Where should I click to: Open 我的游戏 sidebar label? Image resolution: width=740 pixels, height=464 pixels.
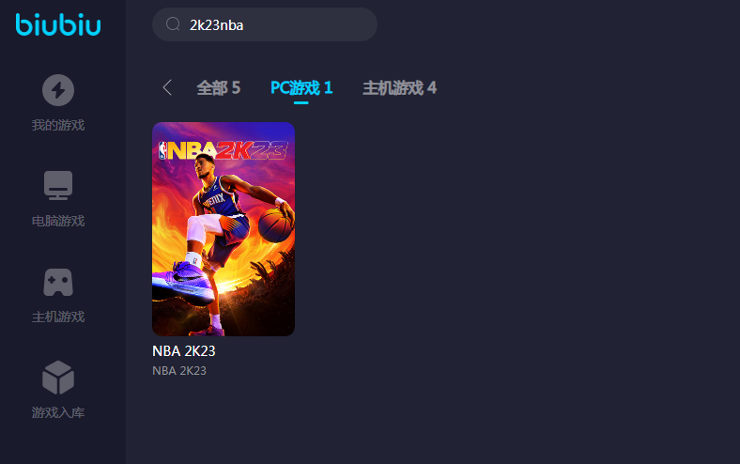tap(58, 125)
